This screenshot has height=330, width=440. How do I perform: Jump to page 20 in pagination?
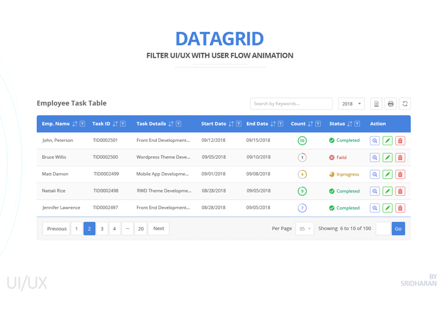point(141,228)
